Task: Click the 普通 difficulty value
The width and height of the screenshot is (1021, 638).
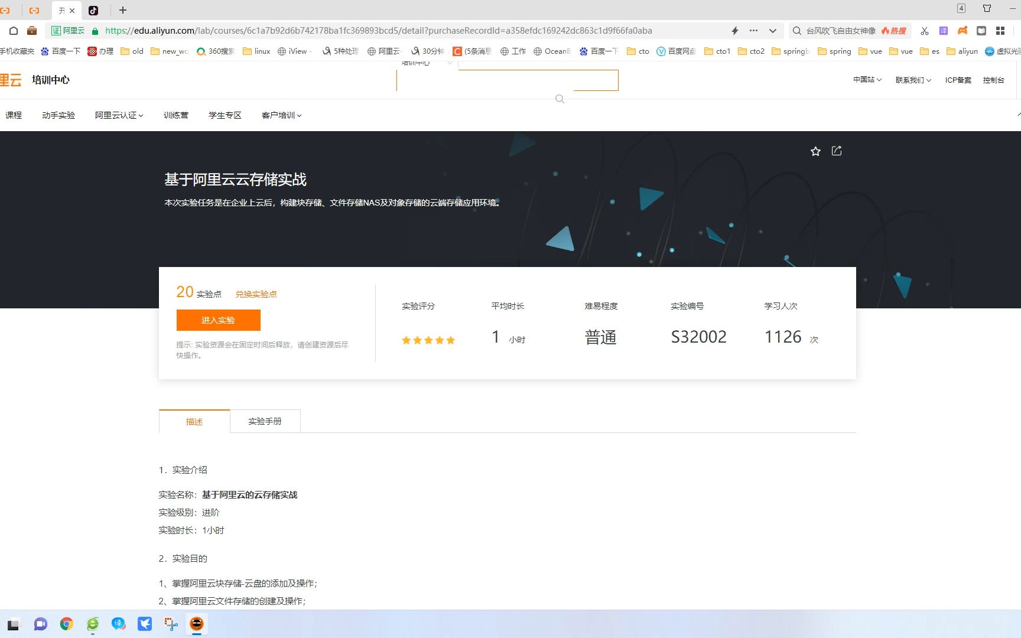Action: (x=600, y=337)
